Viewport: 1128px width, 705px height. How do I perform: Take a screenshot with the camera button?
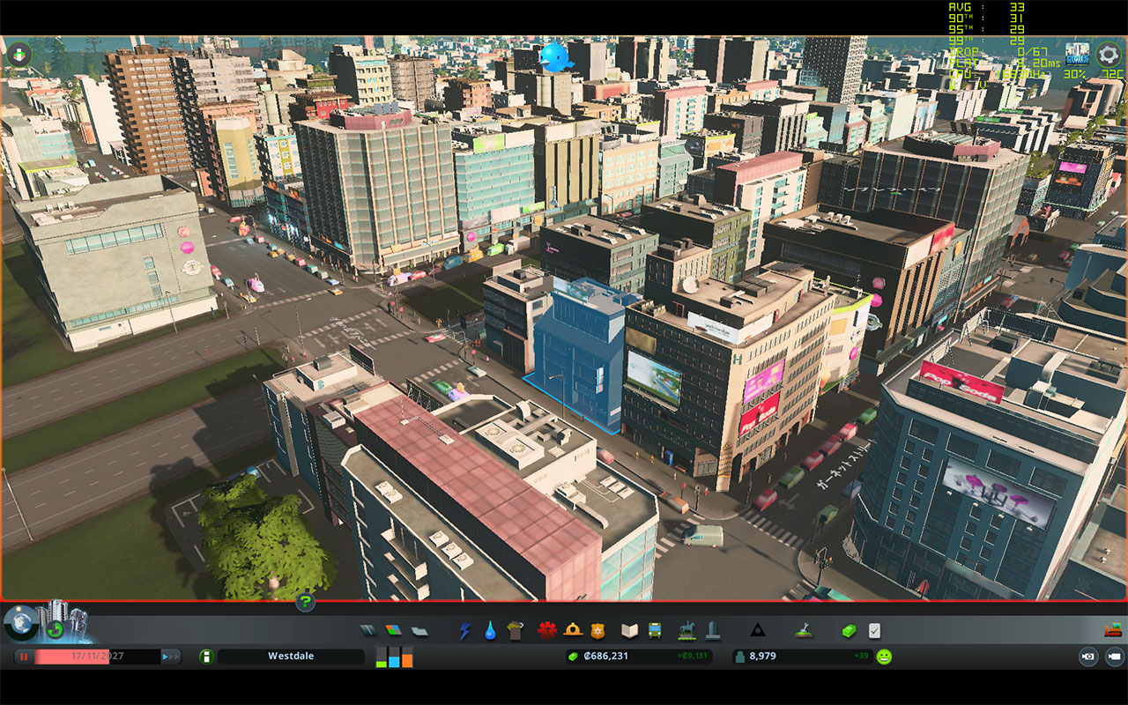(x=1089, y=657)
